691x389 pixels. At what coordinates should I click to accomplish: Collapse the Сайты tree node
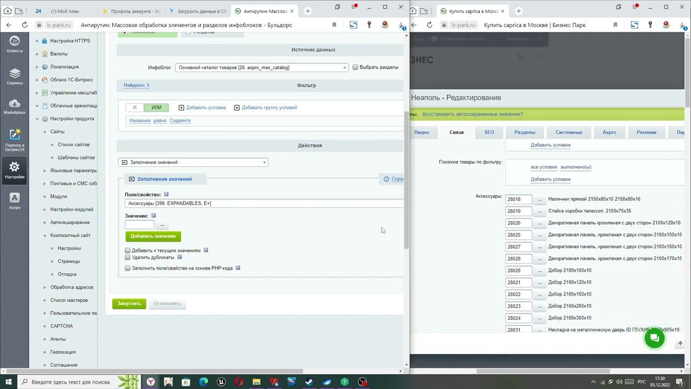45,132
